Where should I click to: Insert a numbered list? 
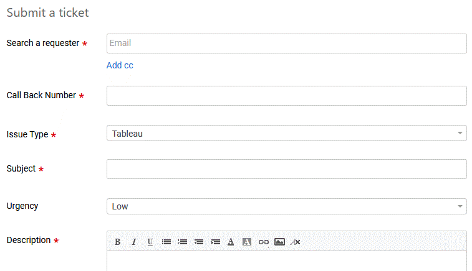pos(183,242)
